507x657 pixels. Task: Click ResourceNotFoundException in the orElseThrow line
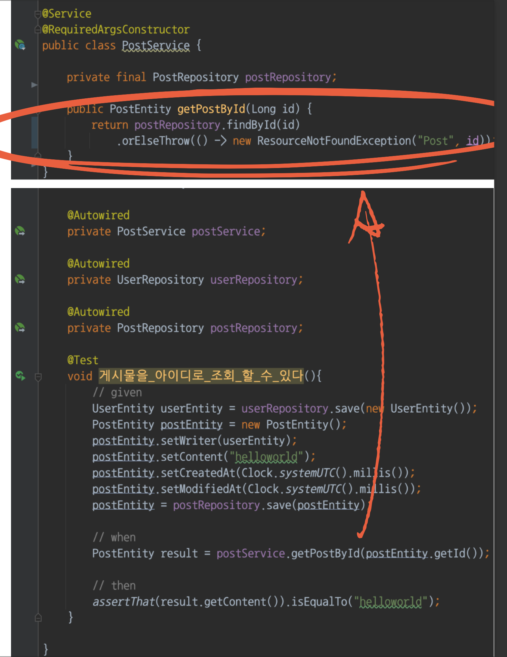pos(334,140)
